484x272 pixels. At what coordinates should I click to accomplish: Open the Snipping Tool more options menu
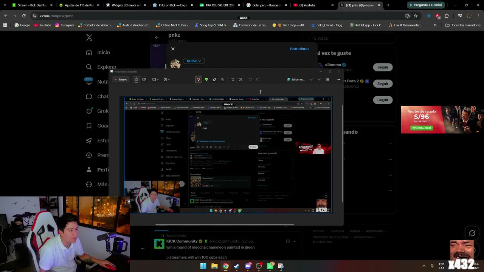coord(338,79)
